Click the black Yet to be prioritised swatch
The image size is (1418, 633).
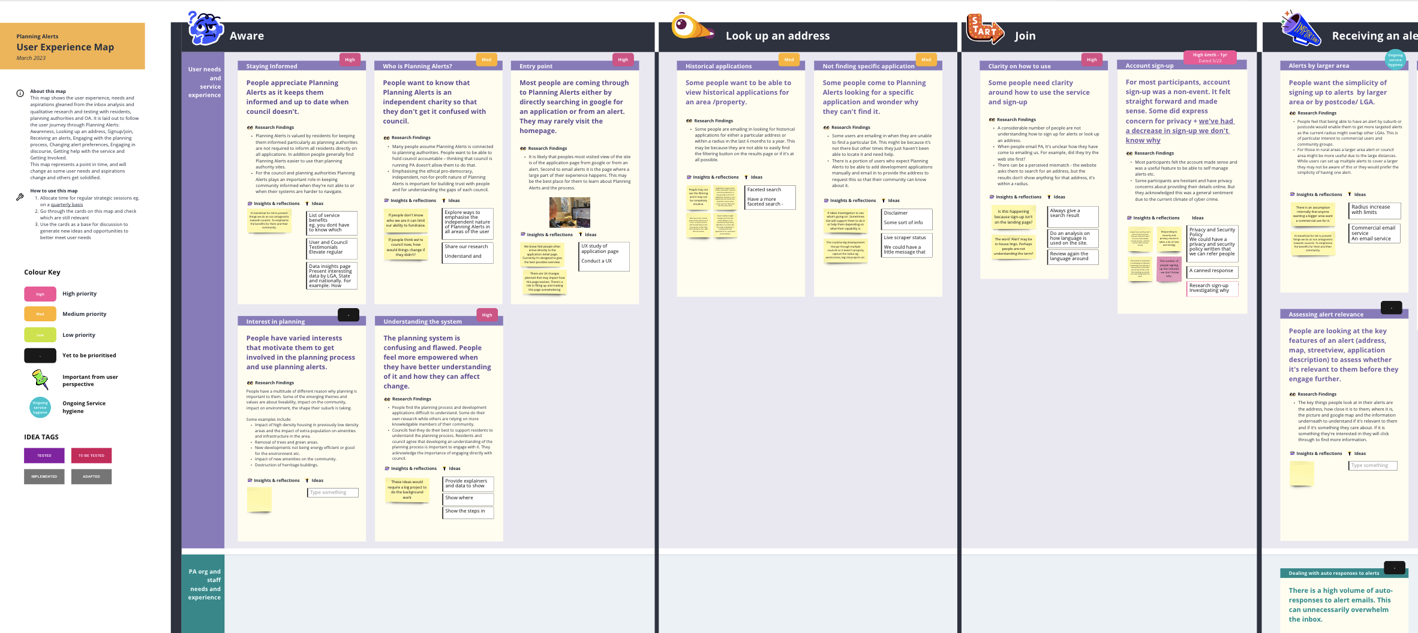coord(40,355)
